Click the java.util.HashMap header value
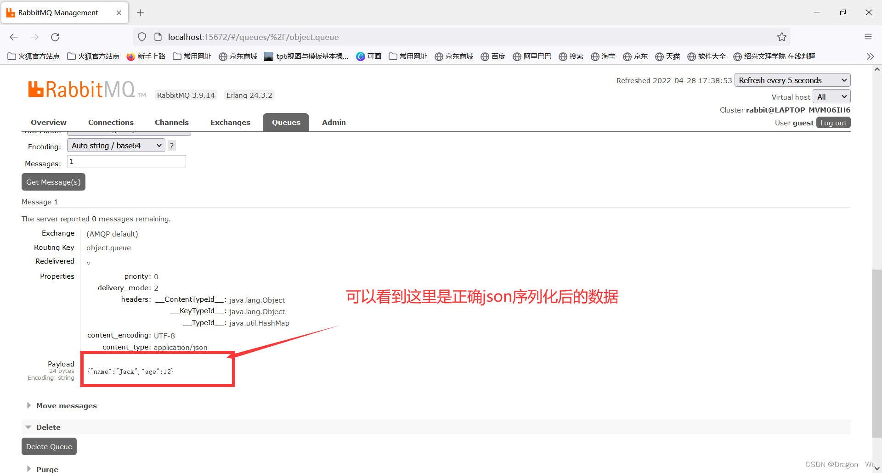This screenshot has height=473, width=882. 259,323
